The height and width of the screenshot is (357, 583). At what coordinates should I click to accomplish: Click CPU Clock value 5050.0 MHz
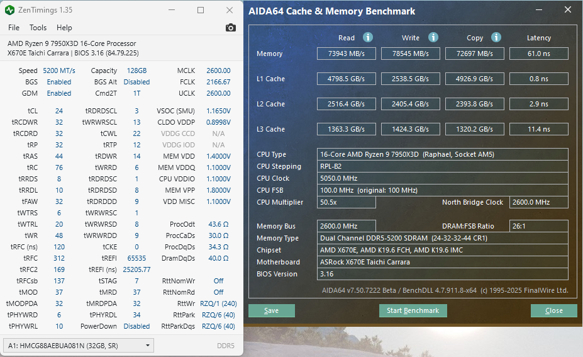(x=443, y=178)
